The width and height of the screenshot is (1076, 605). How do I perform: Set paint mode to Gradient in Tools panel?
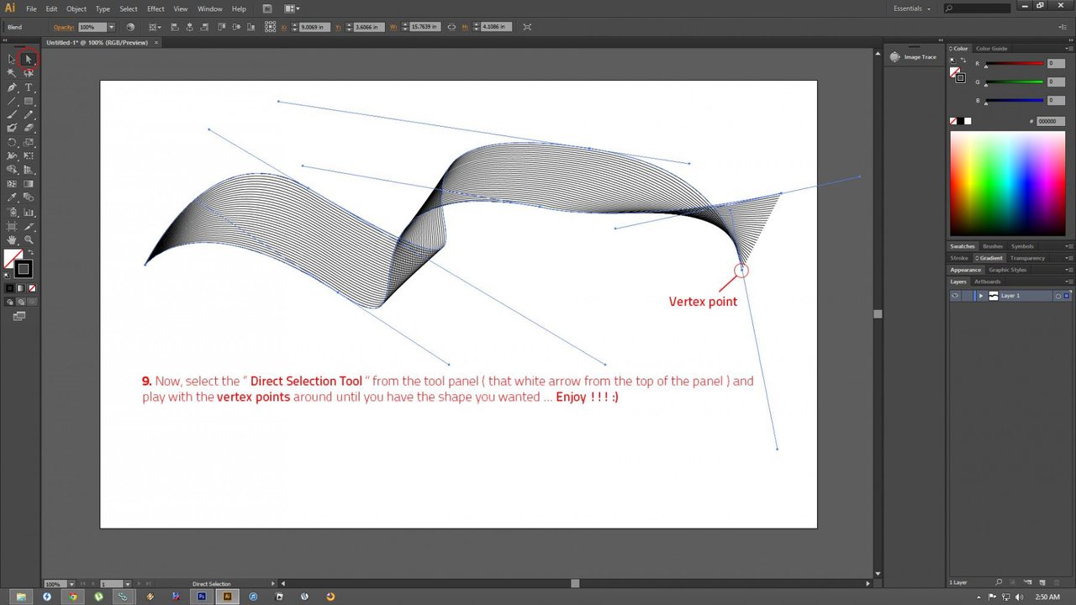(21, 288)
